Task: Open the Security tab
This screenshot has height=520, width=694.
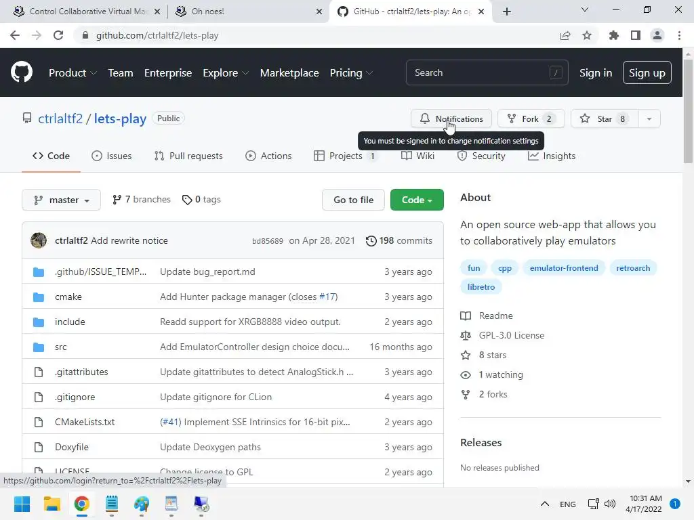Action: pyautogui.click(x=481, y=156)
